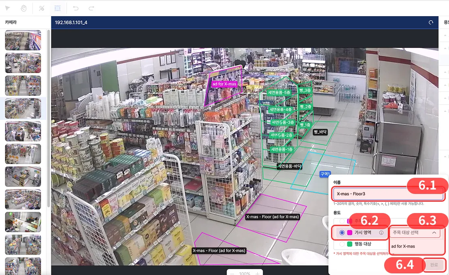Select the '빵_바닥' region label

pos(320,132)
